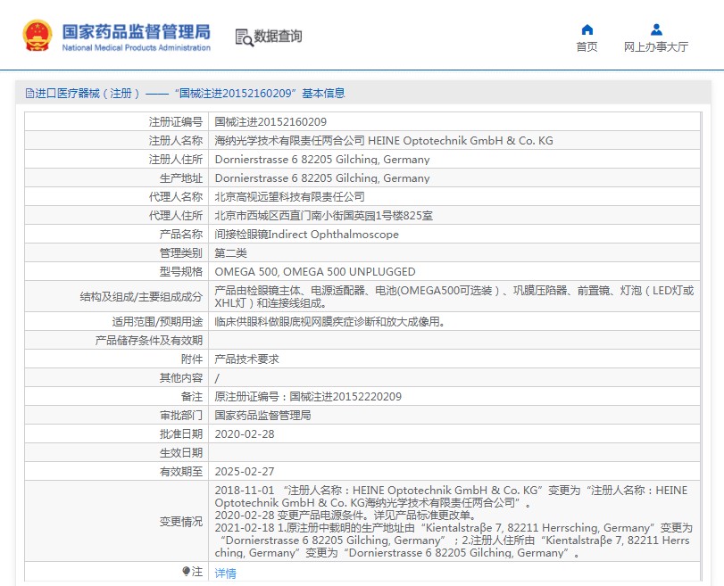Click National Medical Products Administration subtitle
The image size is (724, 586).
pos(137,47)
